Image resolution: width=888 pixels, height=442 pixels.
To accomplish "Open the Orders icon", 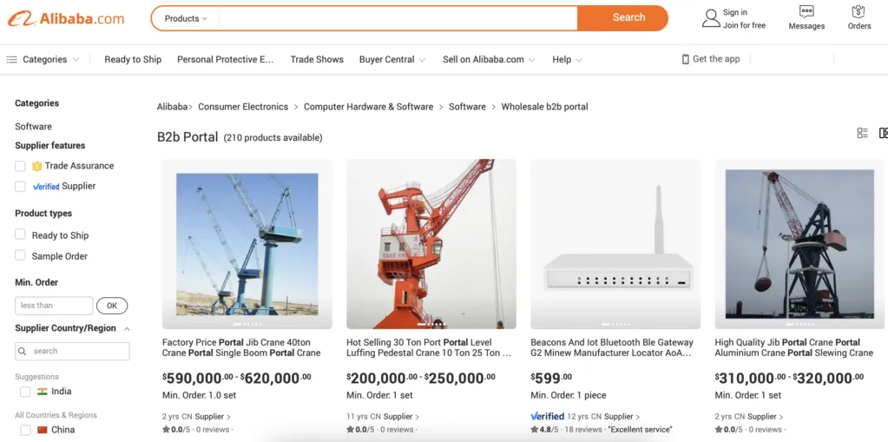I will pos(858,12).
